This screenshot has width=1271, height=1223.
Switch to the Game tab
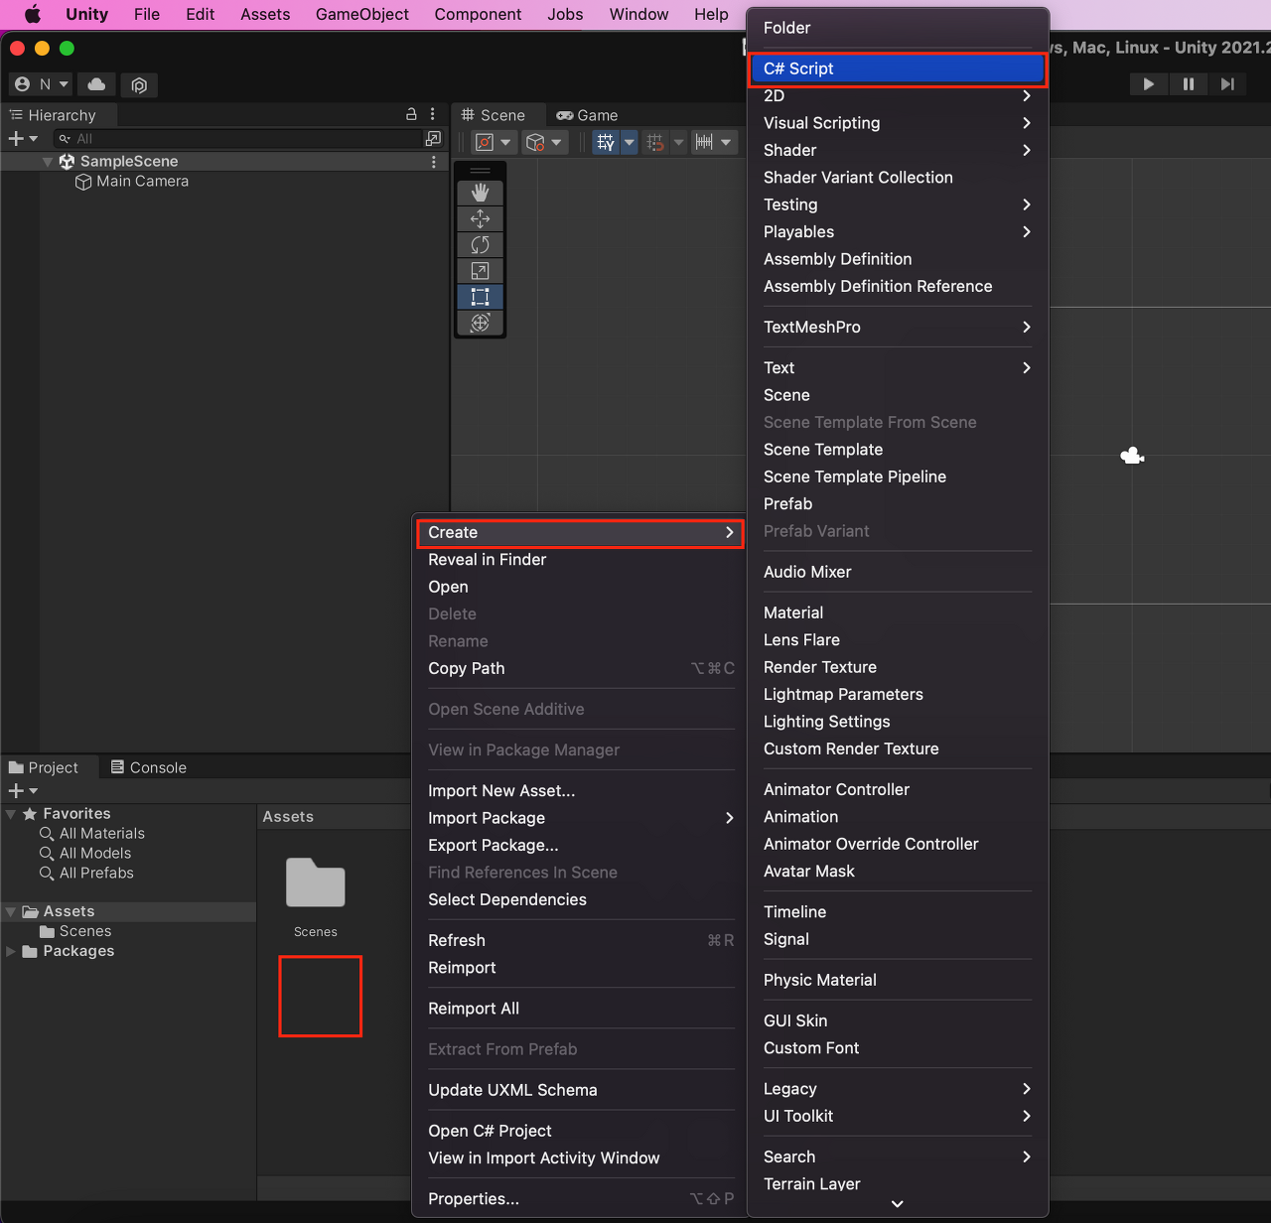588,115
